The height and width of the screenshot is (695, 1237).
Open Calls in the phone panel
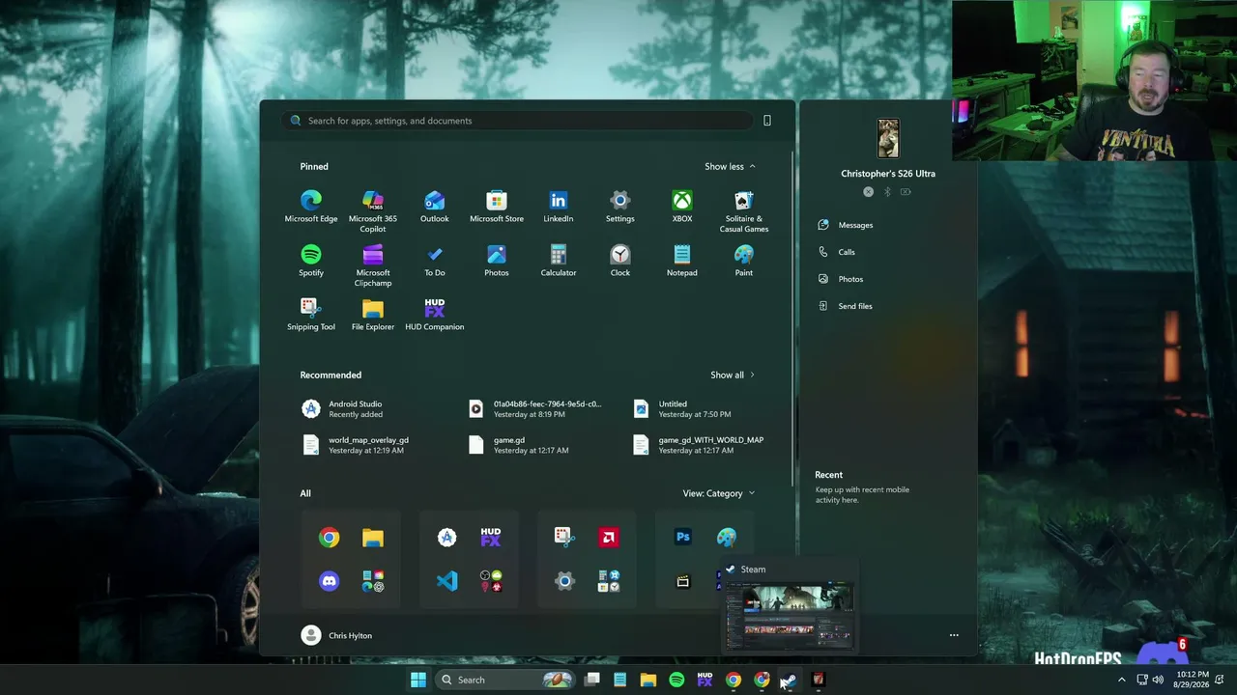[837, 252]
